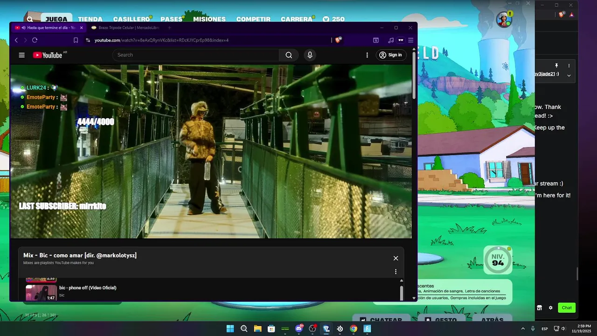Open the CARRERA tab in the game

coord(297,19)
